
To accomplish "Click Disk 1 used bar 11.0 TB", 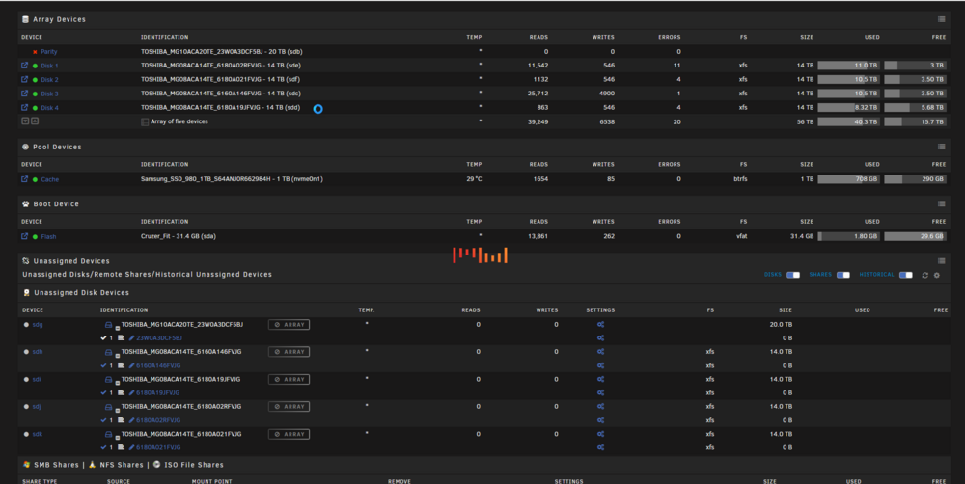I will tap(848, 66).
